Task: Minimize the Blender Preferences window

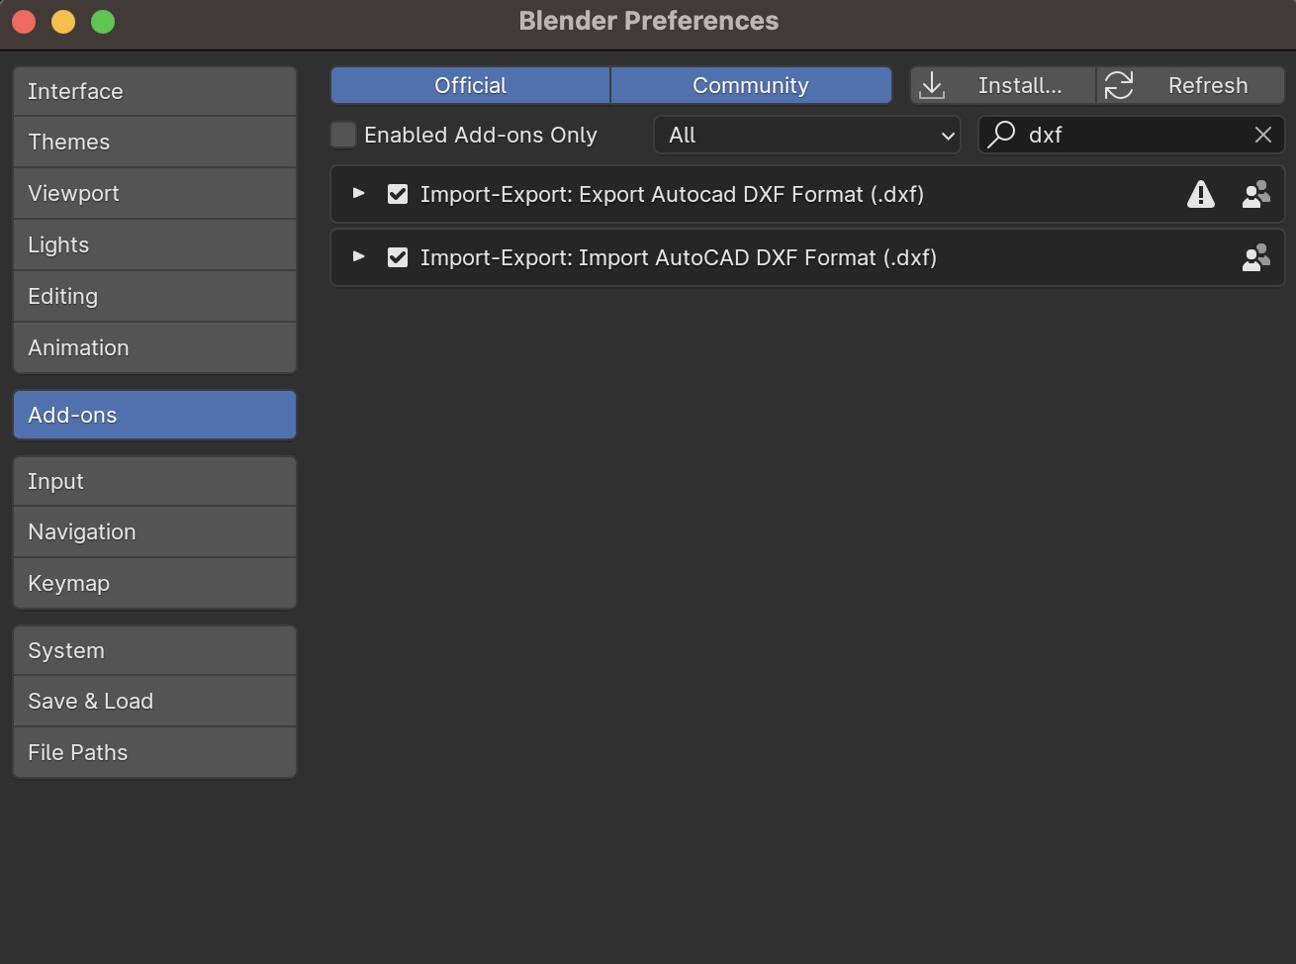Action: 63,22
